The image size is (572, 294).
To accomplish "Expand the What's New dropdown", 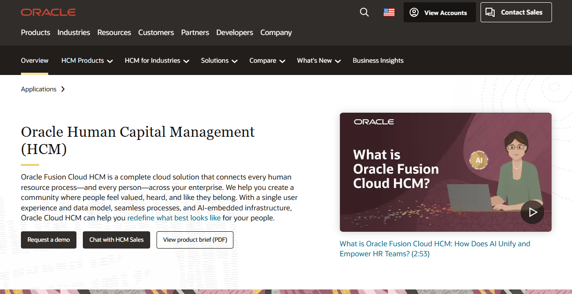I will pyautogui.click(x=319, y=60).
